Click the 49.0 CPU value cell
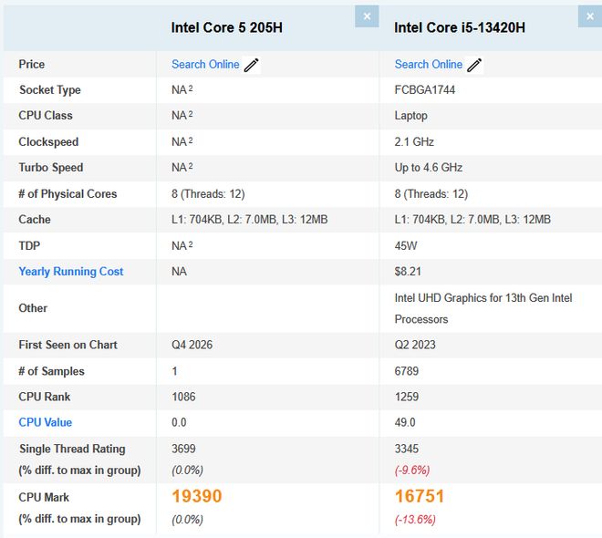 point(405,422)
